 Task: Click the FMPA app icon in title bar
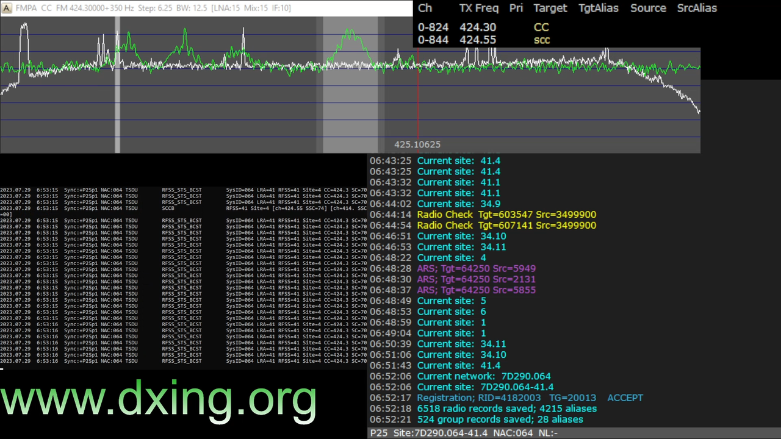(x=7, y=8)
